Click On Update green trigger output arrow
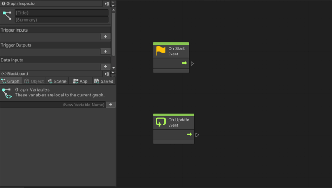The height and width of the screenshot is (188, 332). pyautogui.click(x=189, y=134)
